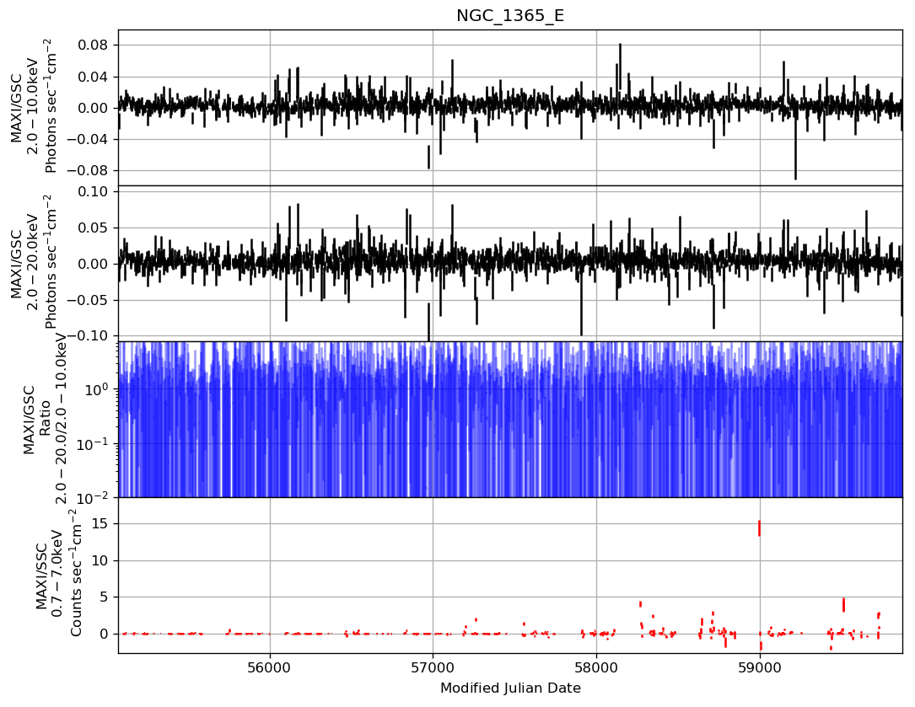Select the 0.04 y-axis tick label
The height and width of the screenshot is (707, 915).
tap(94, 77)
